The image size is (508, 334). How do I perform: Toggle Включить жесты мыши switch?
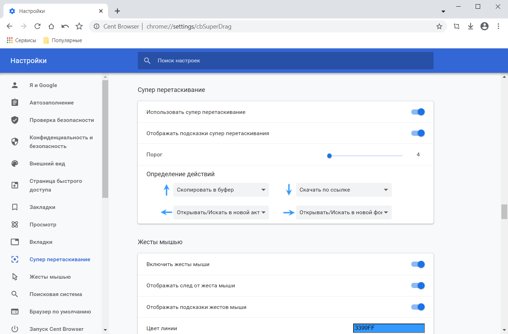[418, 264]
